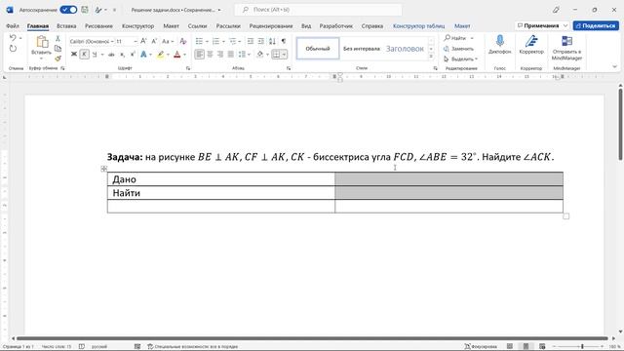
Task: Increase font size with the larger A
Action: coord(143,41)
